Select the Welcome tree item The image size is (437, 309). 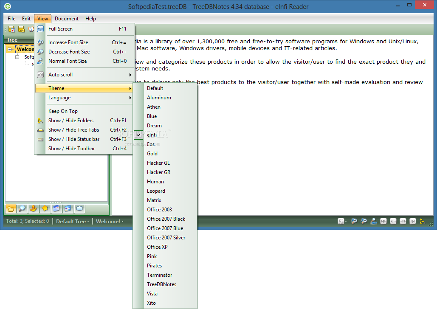[x=25, y=49]
